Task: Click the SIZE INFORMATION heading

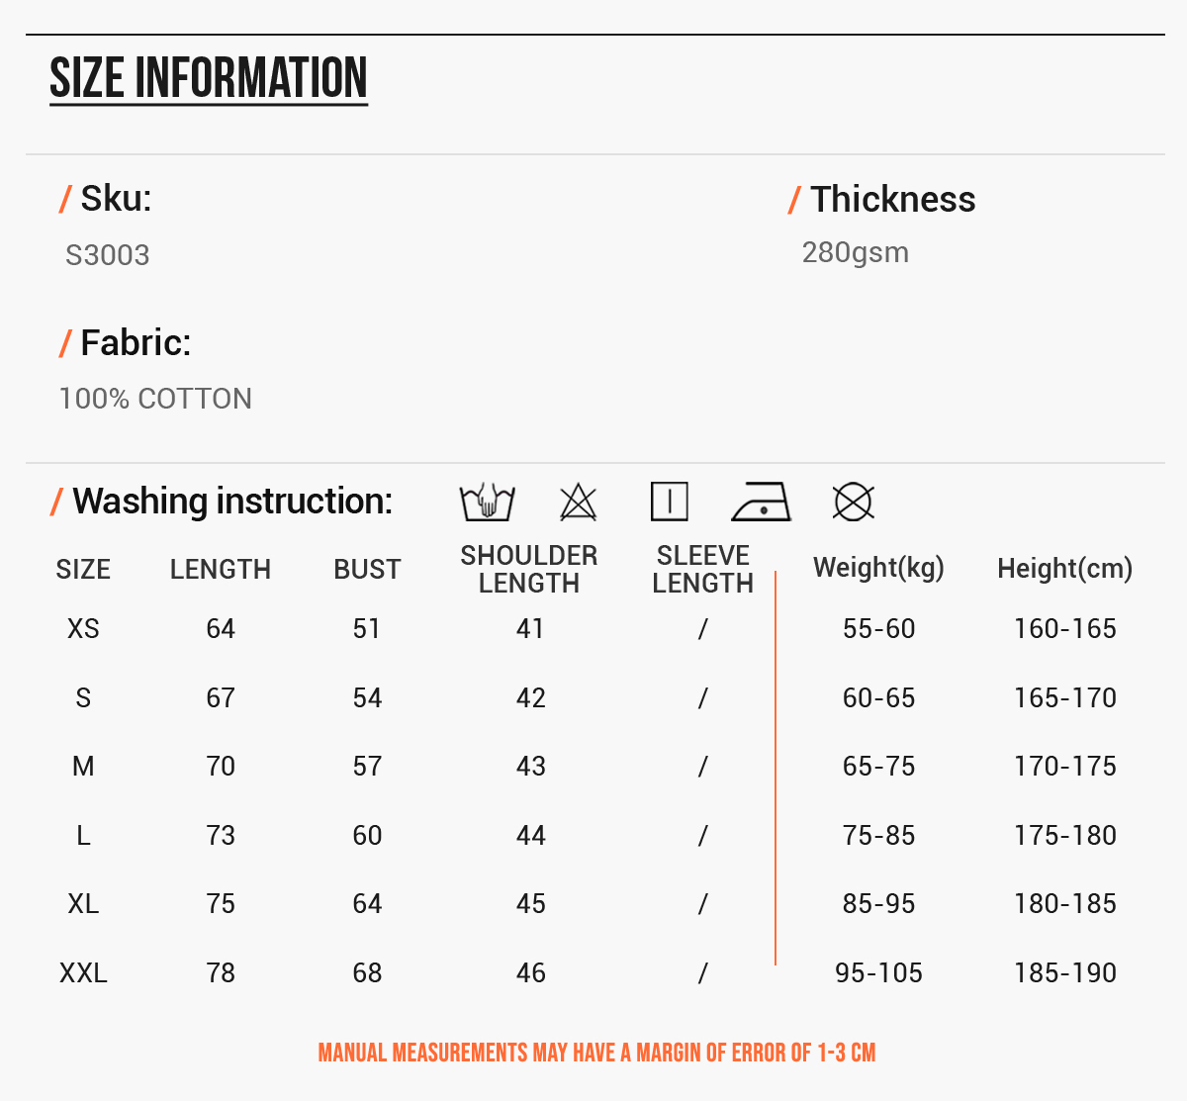Action: pos(209,79)
